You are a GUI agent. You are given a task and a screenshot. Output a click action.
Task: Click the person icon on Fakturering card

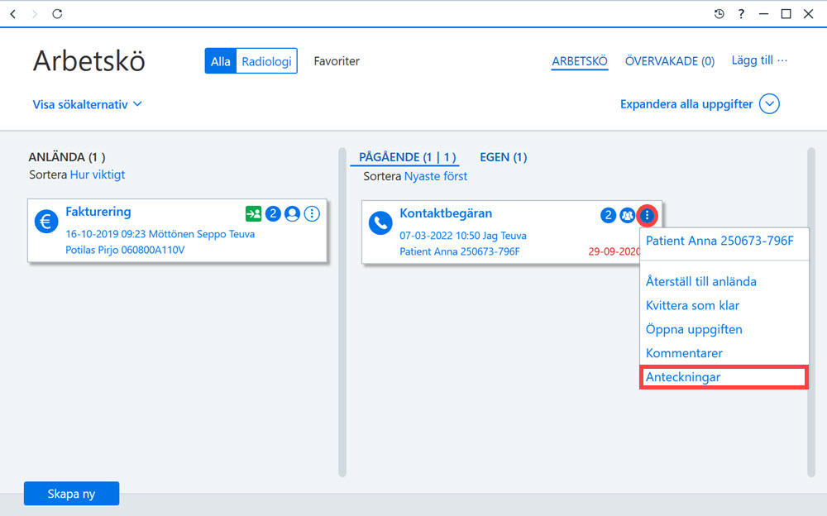coord(292,213)
